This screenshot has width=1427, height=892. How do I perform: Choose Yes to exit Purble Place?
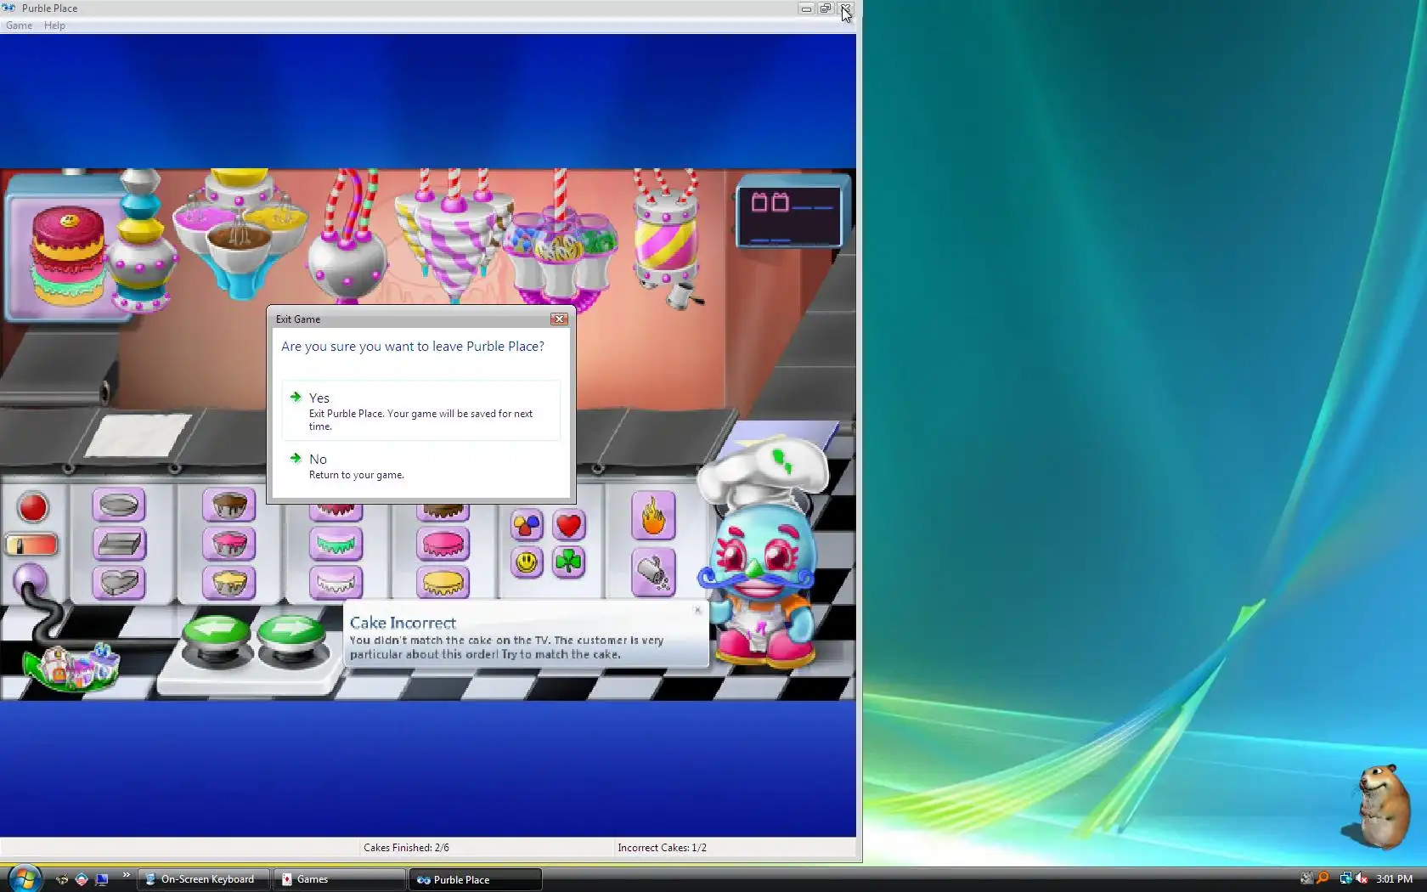click(x=421, y=410)
